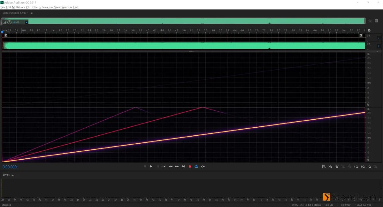Click the +0 dB gain value
383x207 pixels.
pyautogui.click(x=16, y=22)
